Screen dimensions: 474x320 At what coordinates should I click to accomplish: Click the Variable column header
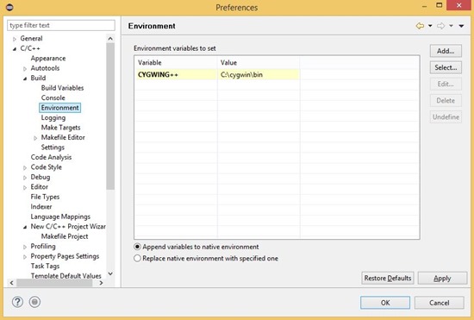(x=176, y=63)
